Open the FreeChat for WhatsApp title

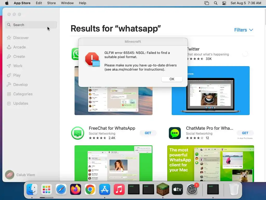tap(112, 128)
